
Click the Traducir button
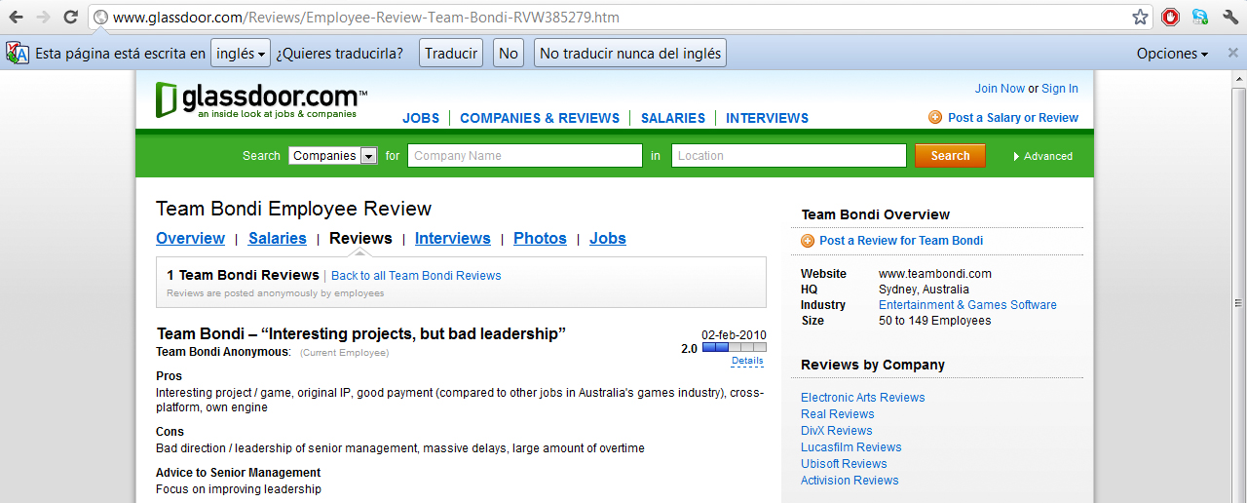451,54
